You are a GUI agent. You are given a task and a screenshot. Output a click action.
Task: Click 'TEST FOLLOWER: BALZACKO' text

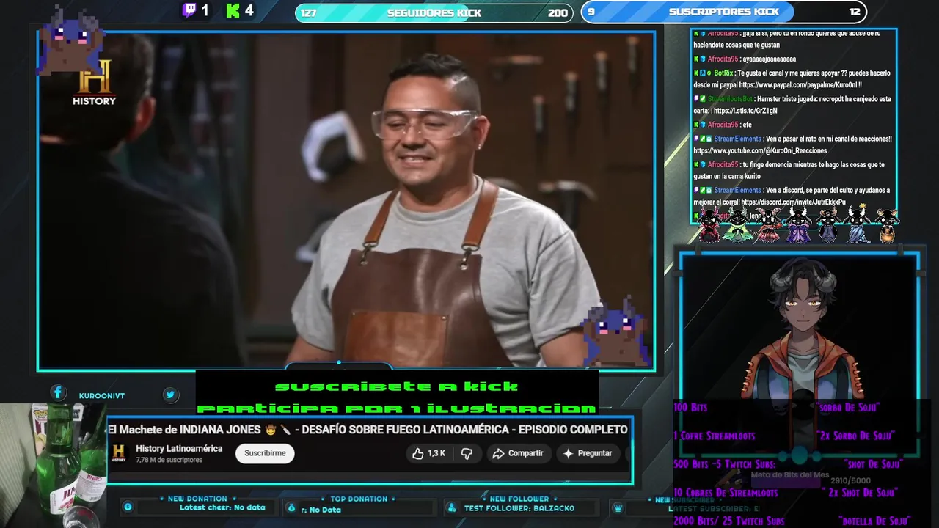(519, 508)
